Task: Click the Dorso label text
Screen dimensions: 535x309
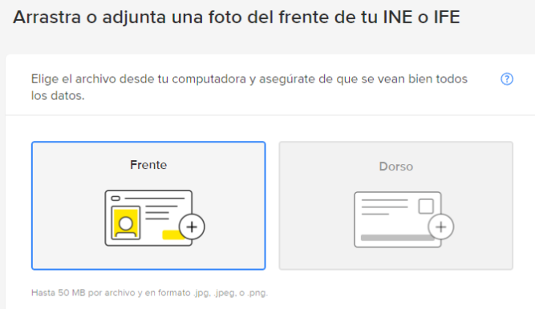Action: [x=395, y=167]
